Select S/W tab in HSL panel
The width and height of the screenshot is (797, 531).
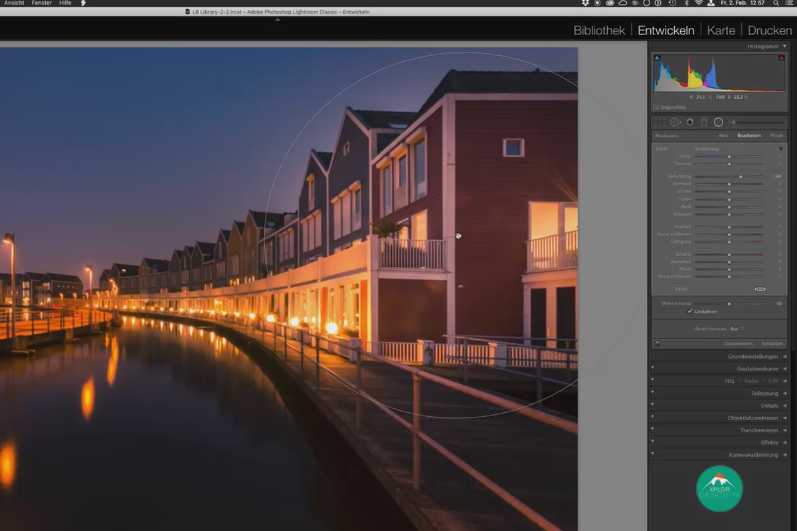772,381
